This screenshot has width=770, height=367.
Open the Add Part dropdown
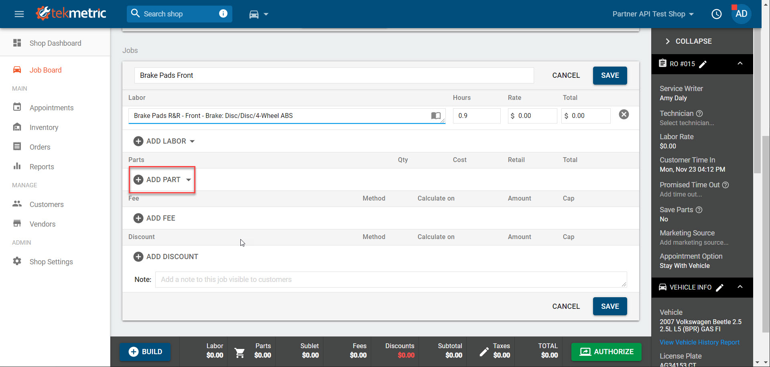[188, 180]
